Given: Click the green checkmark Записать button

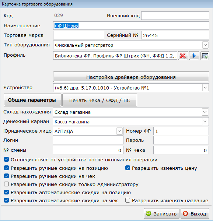Looking at the screenshot, I should [161, 214].
